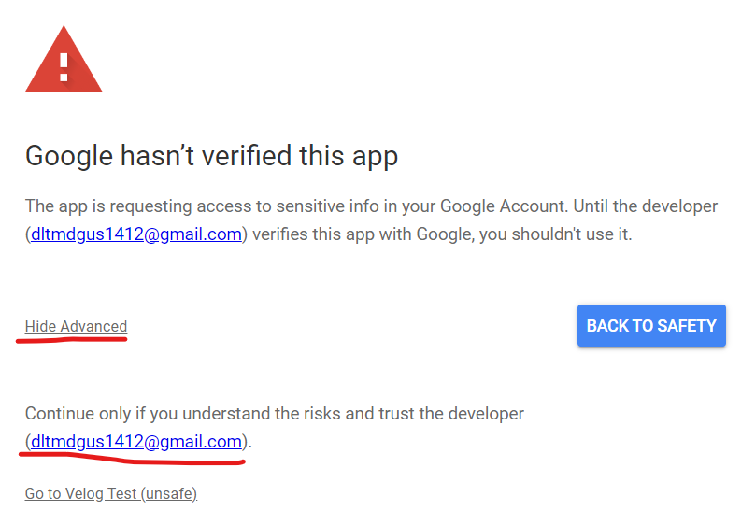The width and height of the screenshot is (741, 511).
Task: Click the 'Continue only if you understand' text
Action: (x=275, y=414)
